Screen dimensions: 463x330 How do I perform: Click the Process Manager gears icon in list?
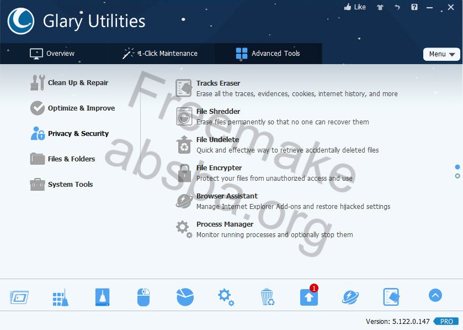(184, 229)
